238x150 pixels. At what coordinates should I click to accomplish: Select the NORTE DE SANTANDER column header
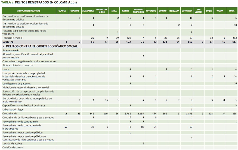pyautogui.click(x=139, y=11)
